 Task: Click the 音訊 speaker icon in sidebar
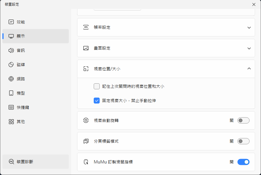[x=11, y=50]
